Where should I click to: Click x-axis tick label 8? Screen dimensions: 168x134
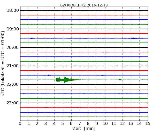[x=88, y=124]
